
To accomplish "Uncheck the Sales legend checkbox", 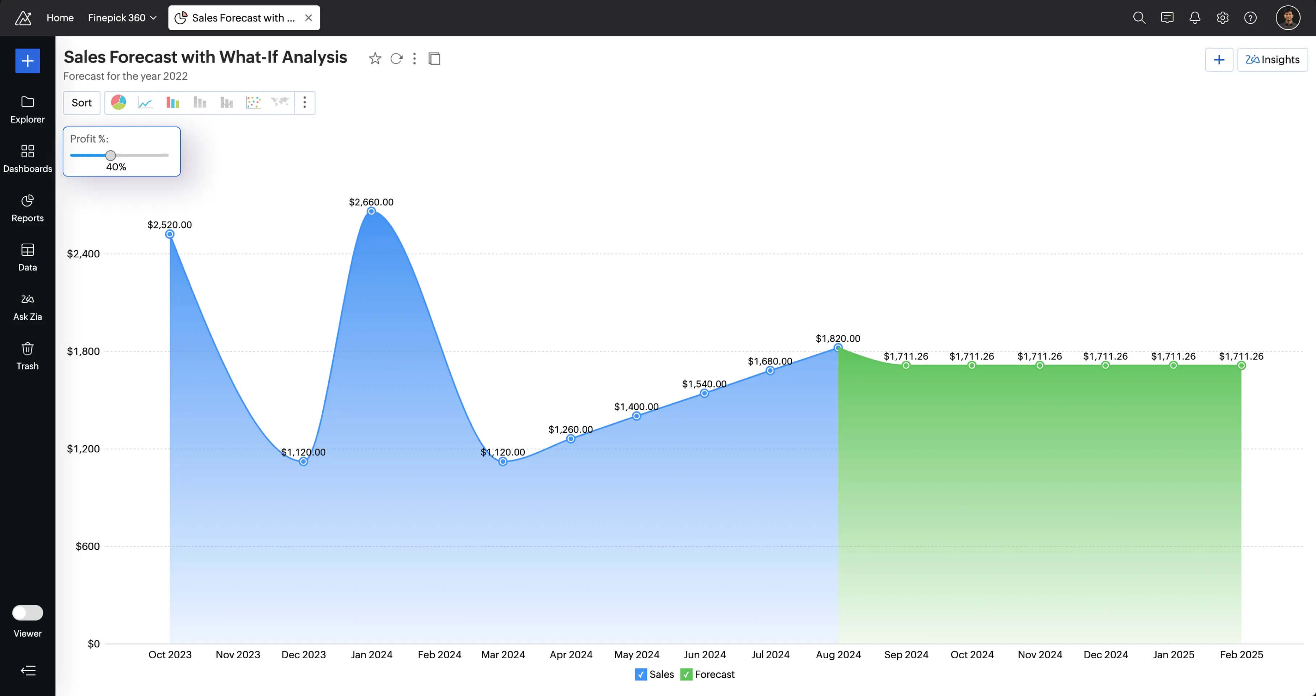I will click(x=641, y=675).
